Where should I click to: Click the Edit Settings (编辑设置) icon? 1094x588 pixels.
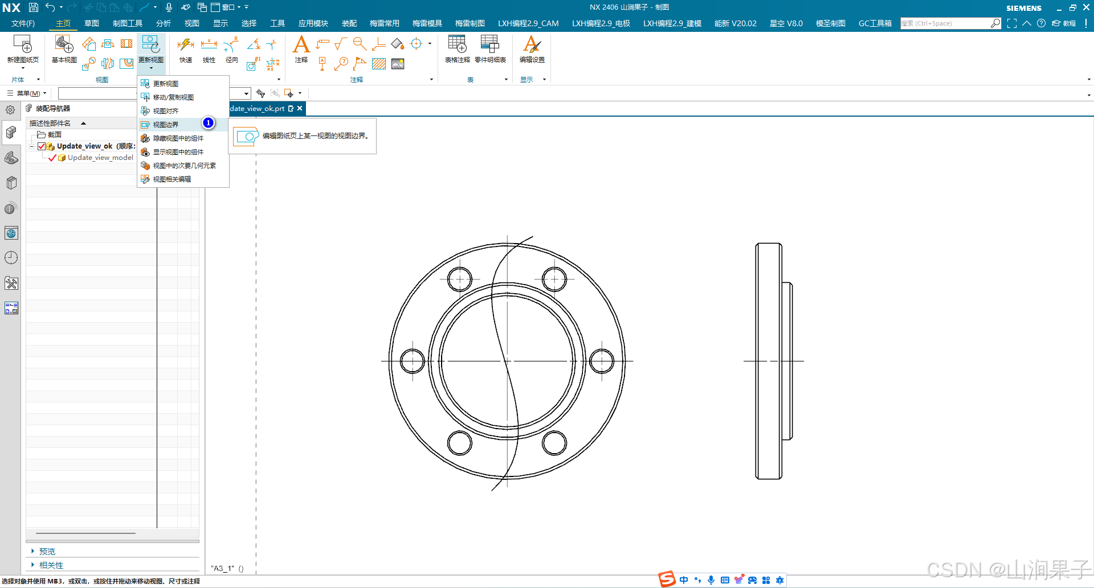[532, 44]
